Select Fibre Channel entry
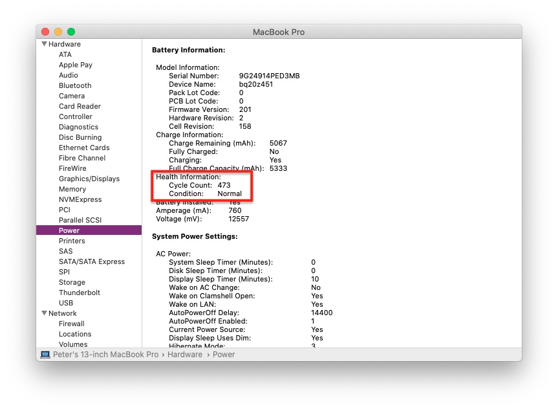The width and height of the screenshot is (558, 409). point(82,158)
